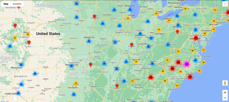Click the red pin at Des Moines
The height and width of the screenshot is (102, 229).
pyautogui.click(x=94, y=17)
